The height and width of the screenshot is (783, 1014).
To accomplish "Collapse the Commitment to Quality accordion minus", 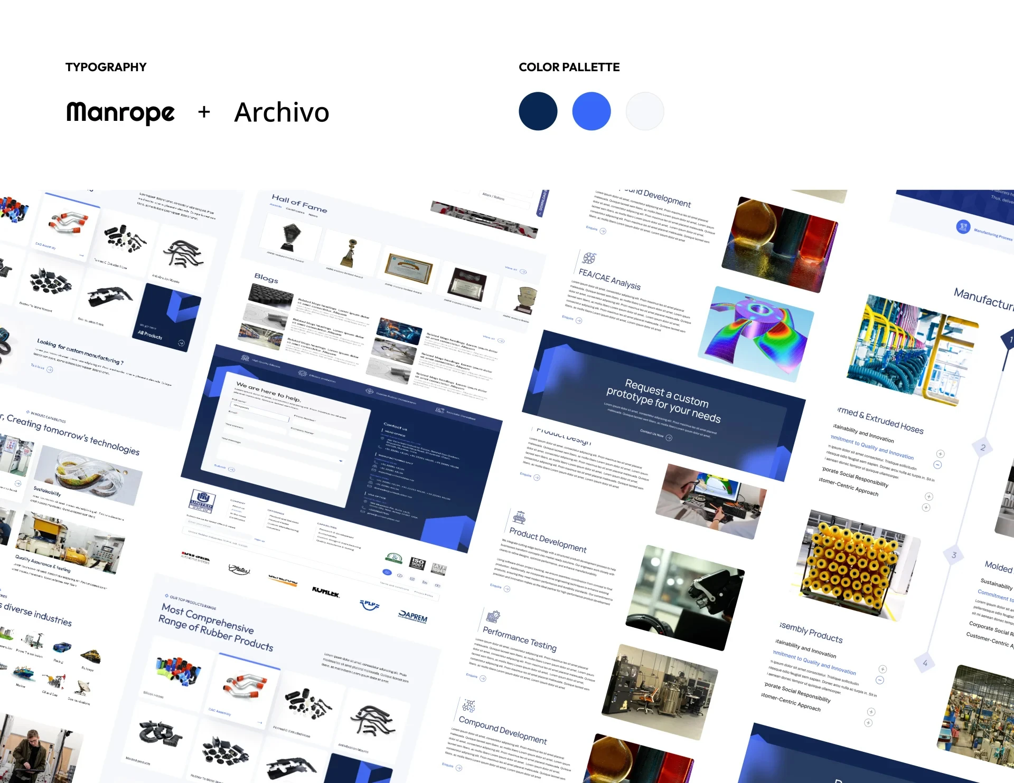I will tap(937, 465).
